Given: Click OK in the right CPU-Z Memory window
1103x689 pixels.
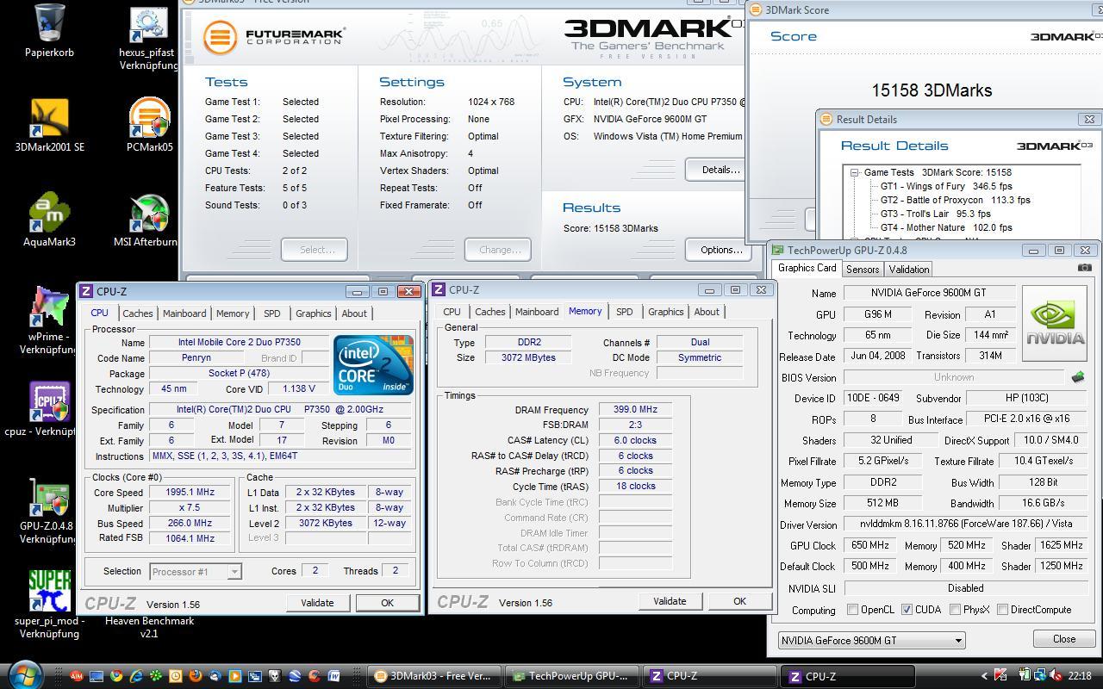Looking at the screenshot, I should pyautogui.click(x=739, y=601).
